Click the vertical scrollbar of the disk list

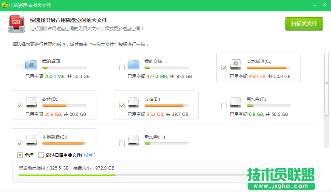click(x=326, y=84)
